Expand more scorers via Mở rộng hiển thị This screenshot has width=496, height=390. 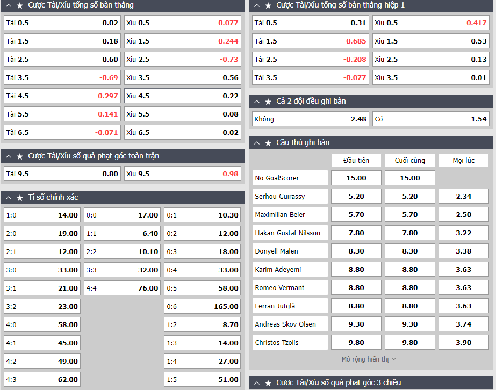click(x=369, y=359)
